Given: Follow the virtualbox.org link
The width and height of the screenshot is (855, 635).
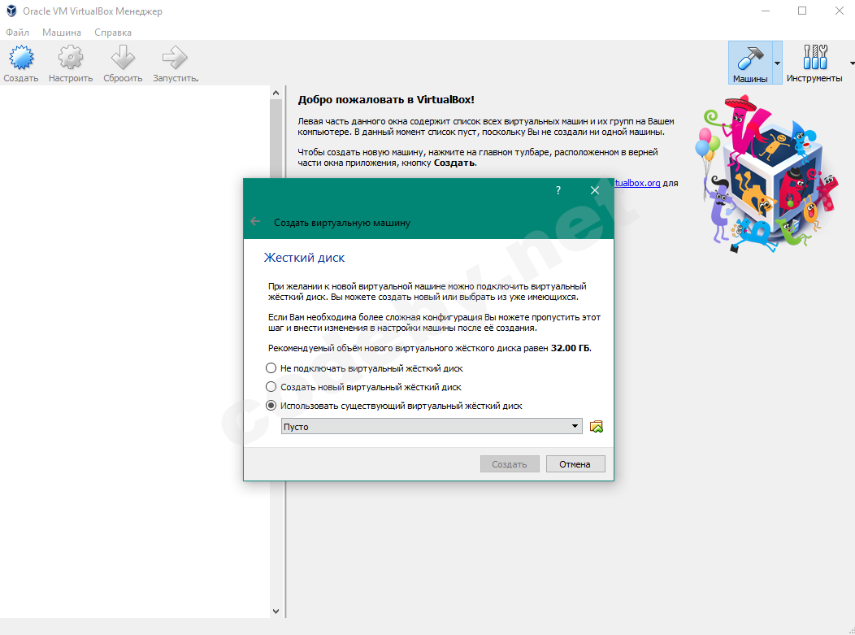Looking at the screenshot, I should click(x=637, y=183).
